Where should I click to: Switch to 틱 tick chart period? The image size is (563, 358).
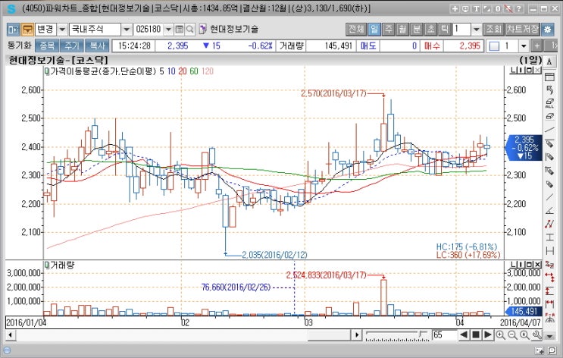(445, 29)
